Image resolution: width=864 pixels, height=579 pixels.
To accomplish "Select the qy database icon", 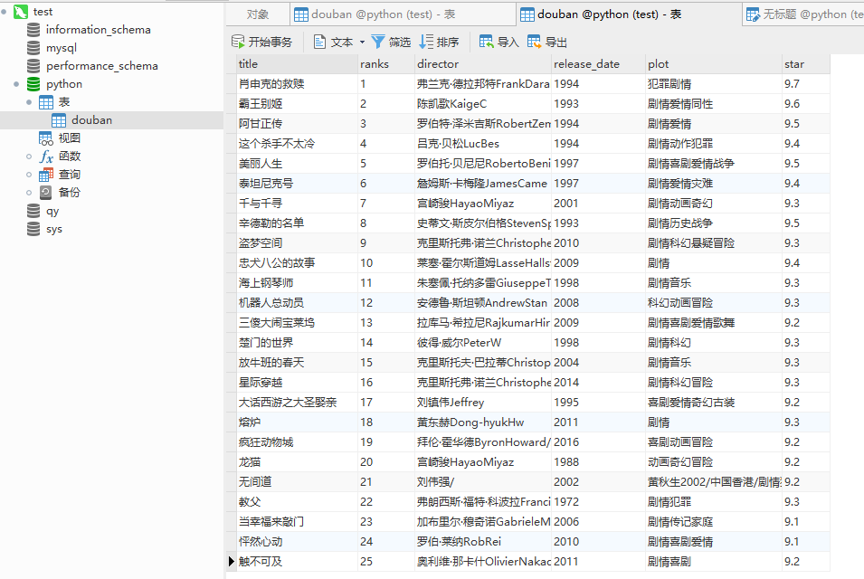I will click(x=33, y=211).
